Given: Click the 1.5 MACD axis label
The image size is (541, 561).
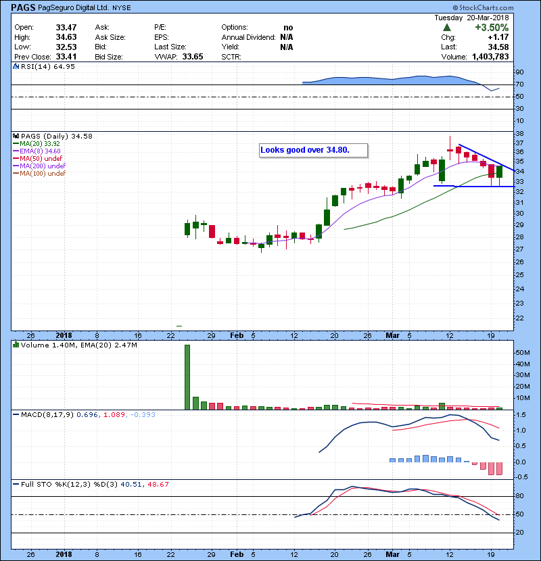Looking at the screenshot, I should (521, 415).
